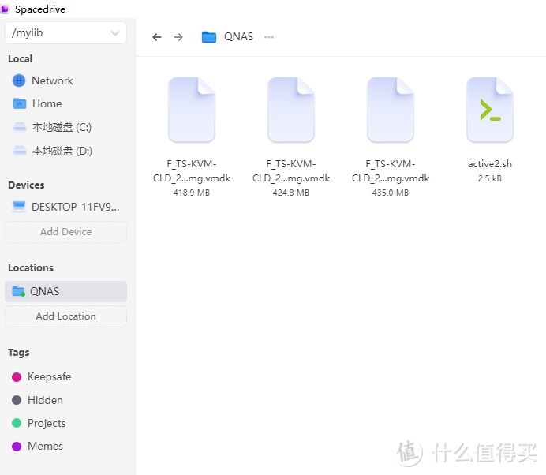Choose the purple Memes tag
The width and height of the screenshot is (546, 475).
[45, 446]
